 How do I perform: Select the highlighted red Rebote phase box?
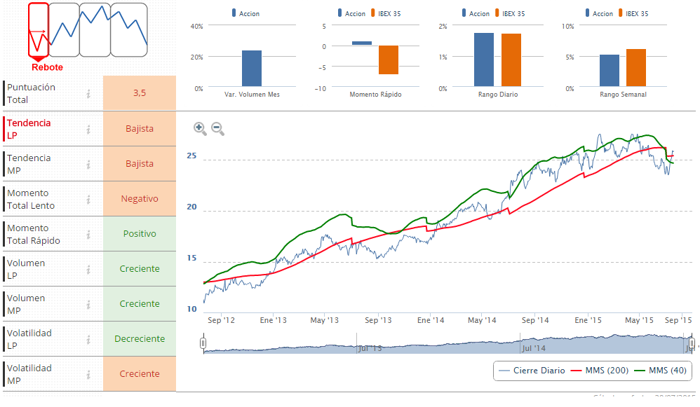point(39,29)
